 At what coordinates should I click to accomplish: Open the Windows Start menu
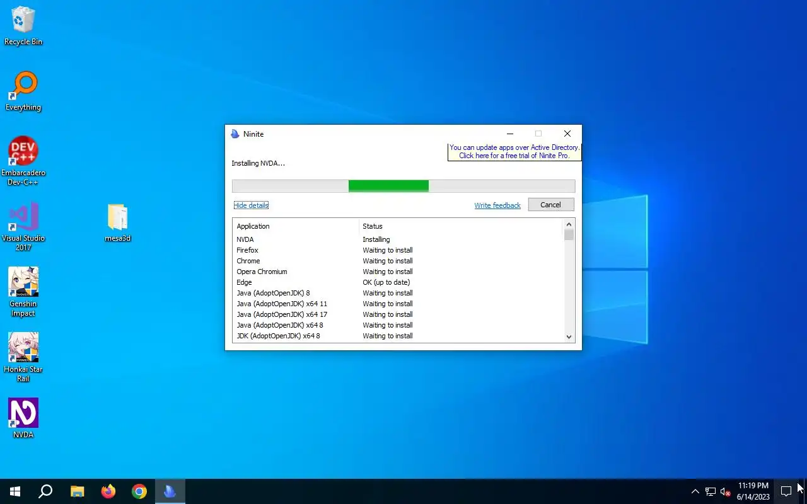15,491
